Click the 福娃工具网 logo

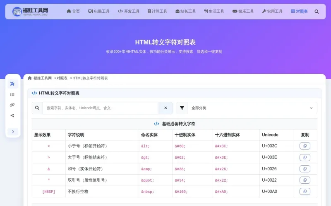[x=30, y=12]
